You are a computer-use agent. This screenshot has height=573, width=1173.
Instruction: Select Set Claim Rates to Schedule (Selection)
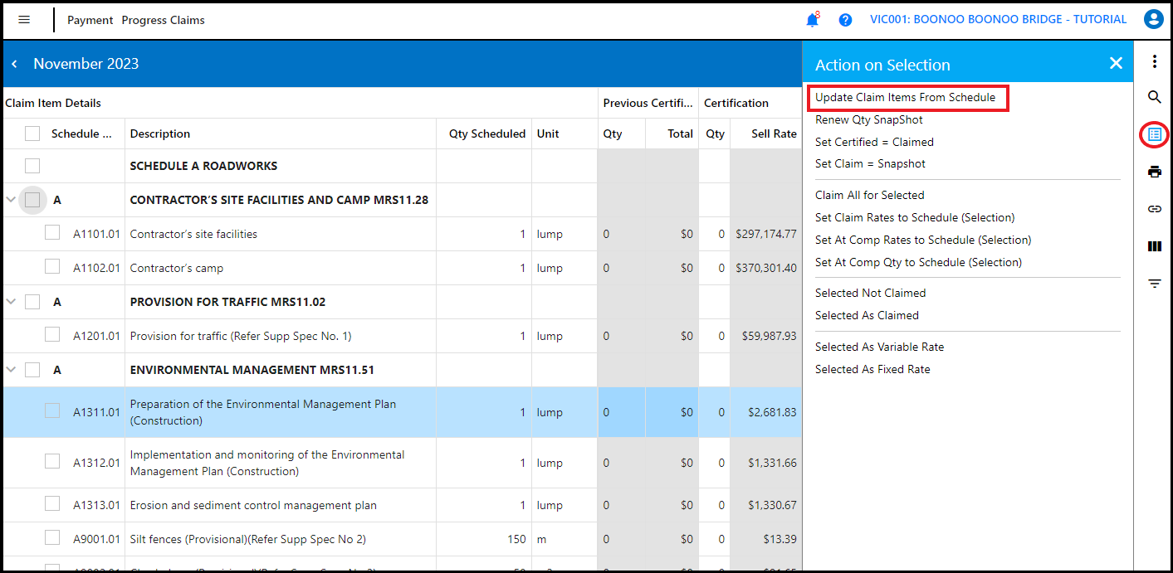coord(915,217)
